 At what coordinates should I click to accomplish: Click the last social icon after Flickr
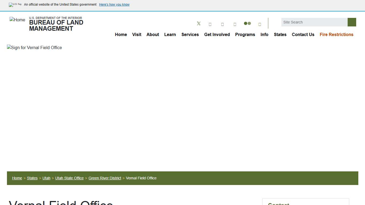pos(260,24)
